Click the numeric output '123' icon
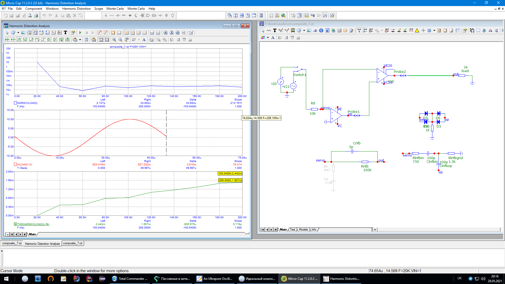Viewport: 505px width, 284px height. click(93, 40)
